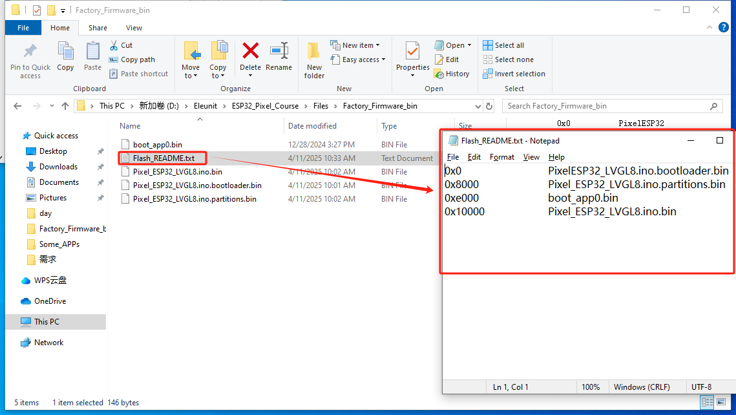
Task: Click the Paste ribbon icon
Action: [92, 50]
